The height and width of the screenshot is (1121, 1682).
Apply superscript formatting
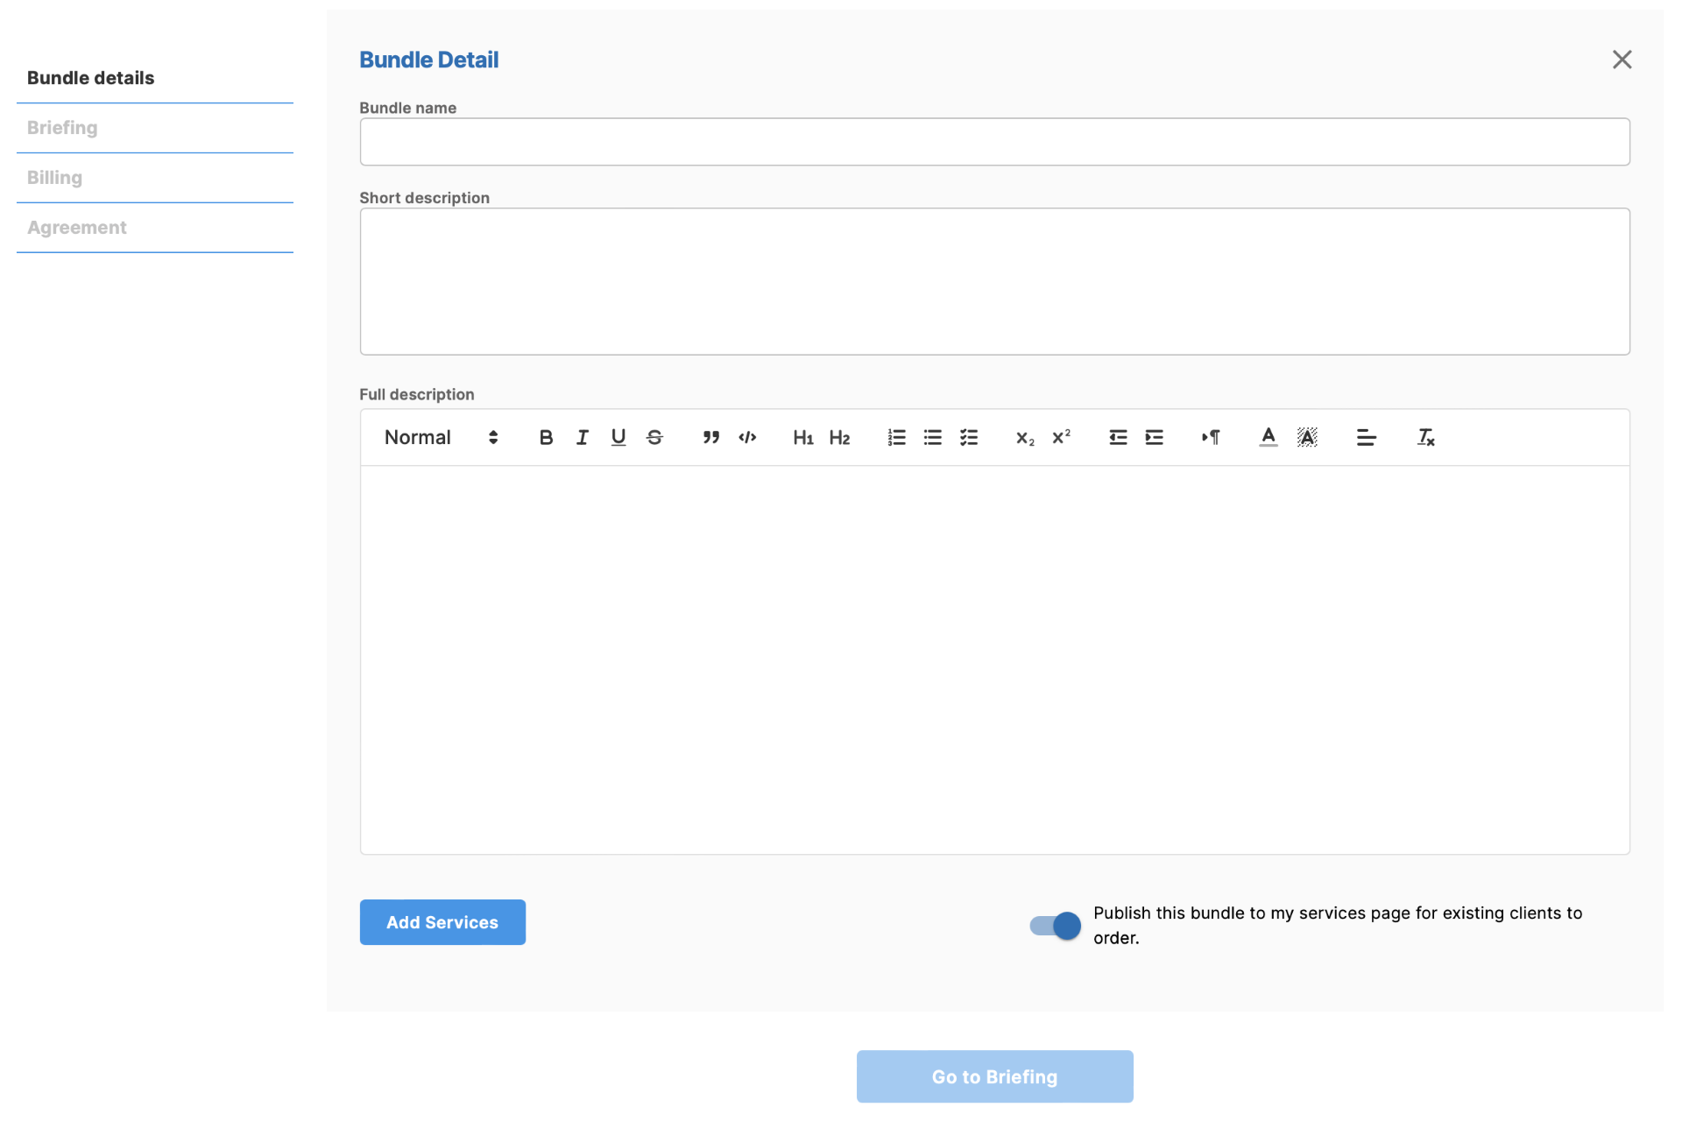(1061, 437)
